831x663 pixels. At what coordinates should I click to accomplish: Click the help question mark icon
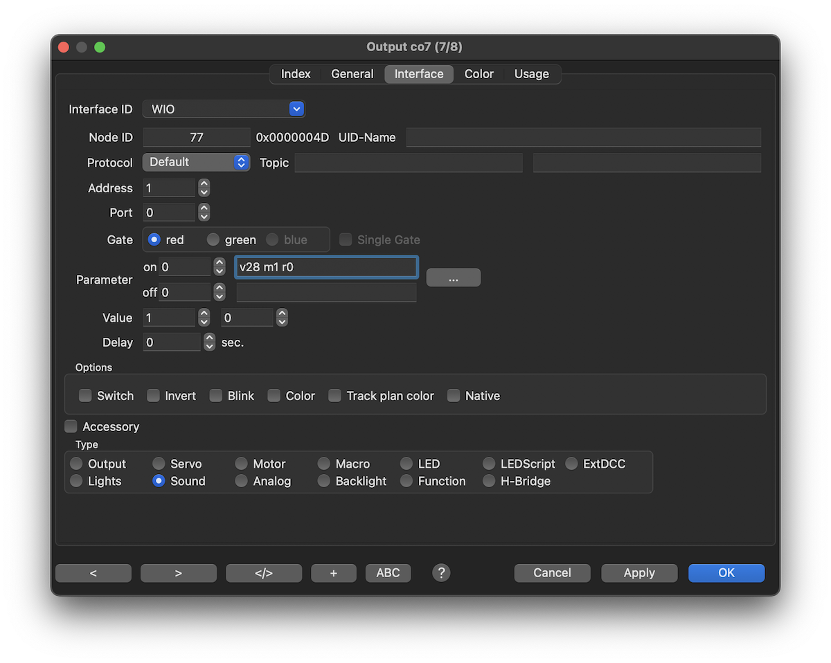[x=441, y=573]
